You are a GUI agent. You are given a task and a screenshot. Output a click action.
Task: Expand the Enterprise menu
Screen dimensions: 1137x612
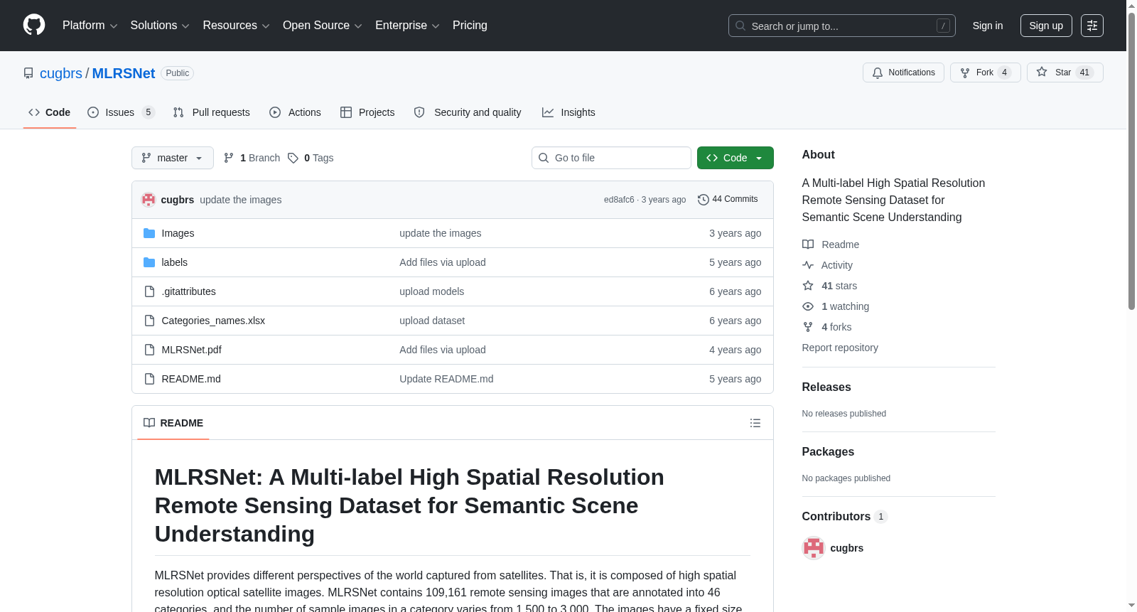[407, 26]
